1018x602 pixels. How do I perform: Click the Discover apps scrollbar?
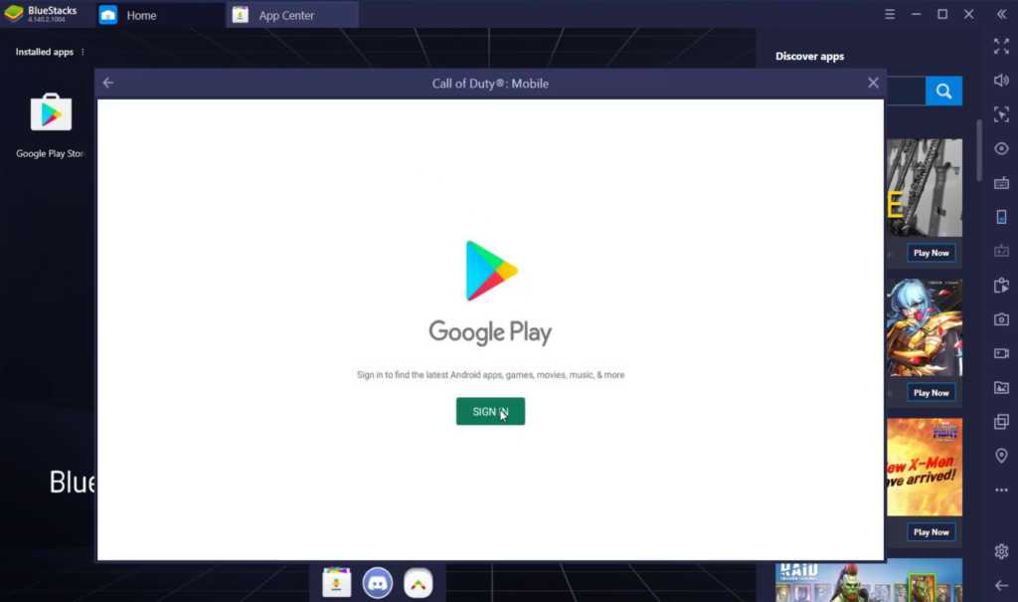pos(978,151)
